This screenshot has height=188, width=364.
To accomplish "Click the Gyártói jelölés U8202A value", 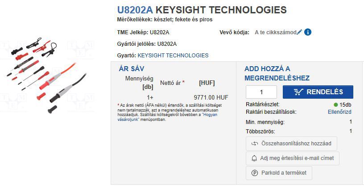I will click(x=167, y=44).
